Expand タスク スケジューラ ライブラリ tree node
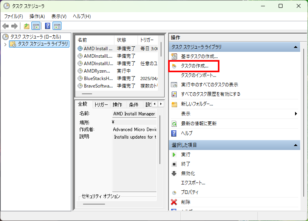 point(5,44)
